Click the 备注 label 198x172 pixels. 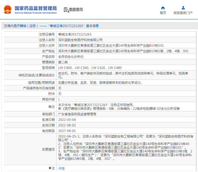pyautogui.click(x=51, y=107)
